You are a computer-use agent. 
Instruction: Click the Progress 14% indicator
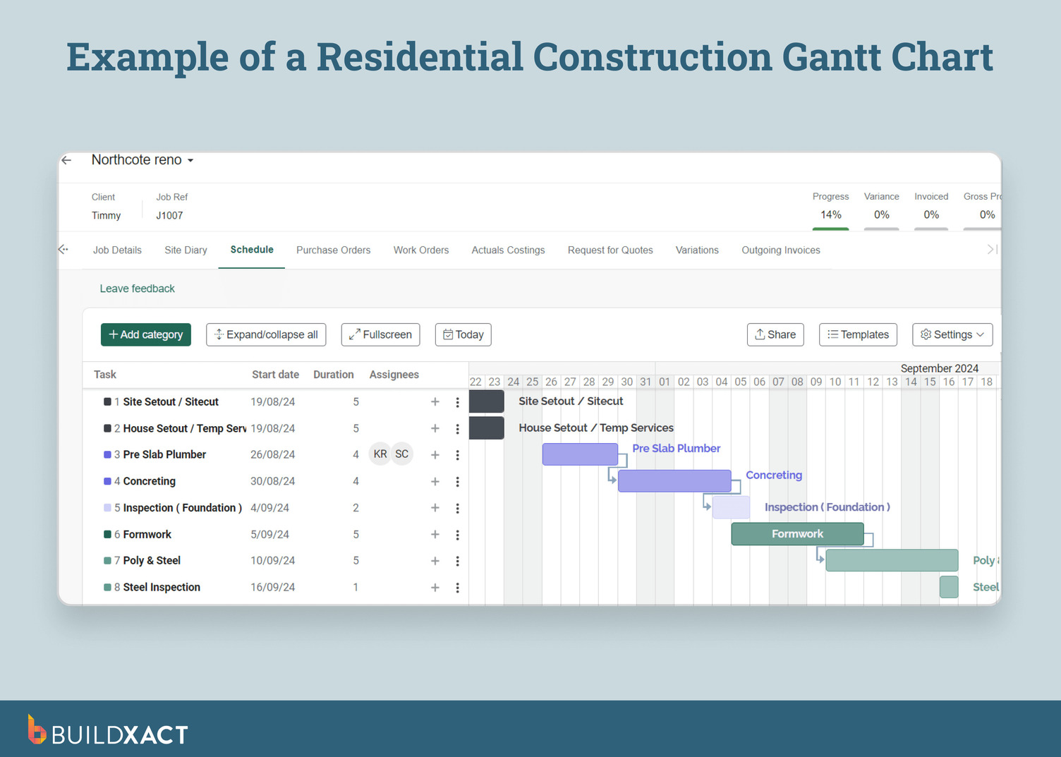tap(830, 214)
